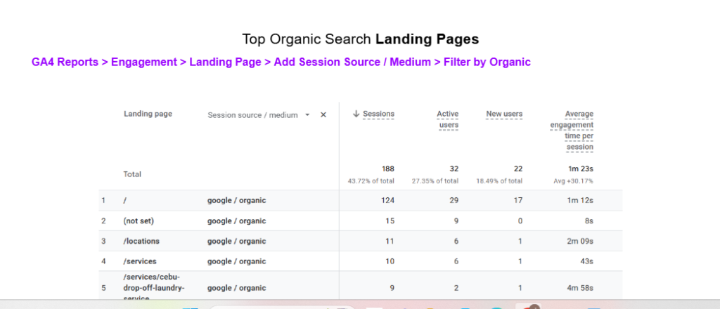Viewport: 720px width, 309px height.
Task: Select the Total row label
Action: (134, 174)
